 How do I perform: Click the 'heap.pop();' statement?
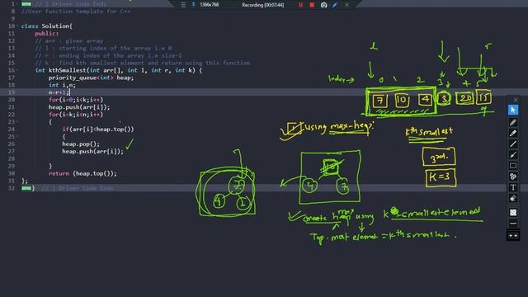tap(81, 144)
